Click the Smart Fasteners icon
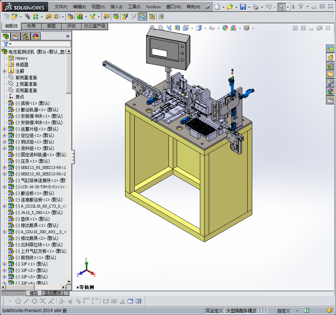 (x=49, y=16)
